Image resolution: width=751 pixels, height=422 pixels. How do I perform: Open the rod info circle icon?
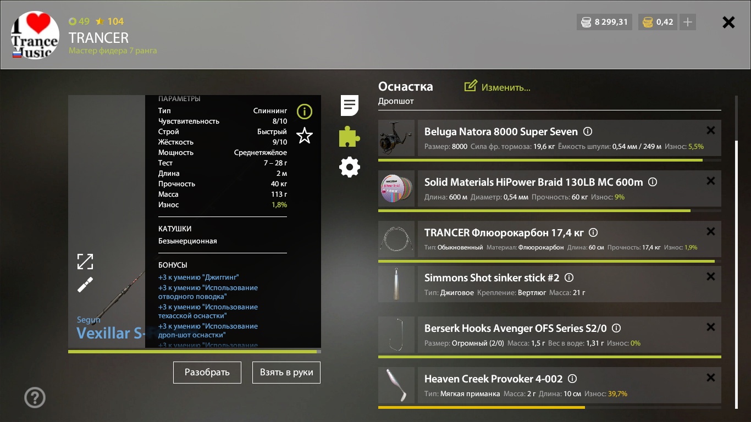[305, 112]
